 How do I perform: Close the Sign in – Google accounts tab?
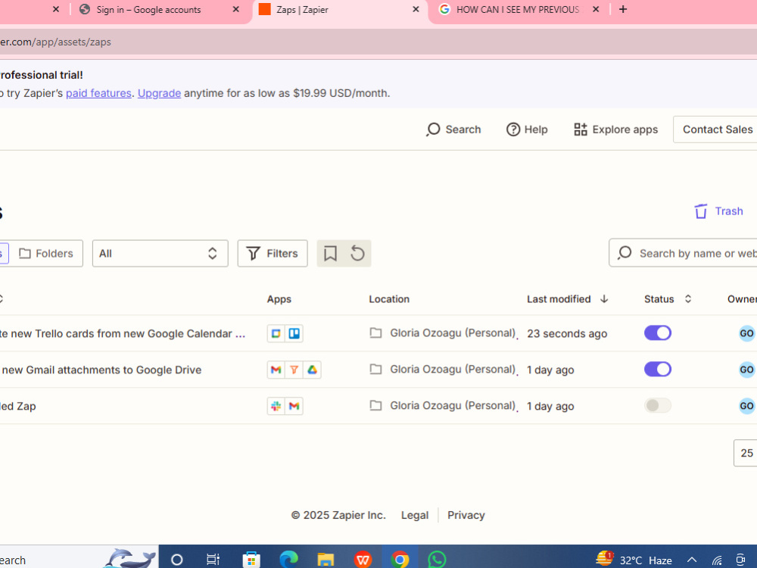coord(235,9)
